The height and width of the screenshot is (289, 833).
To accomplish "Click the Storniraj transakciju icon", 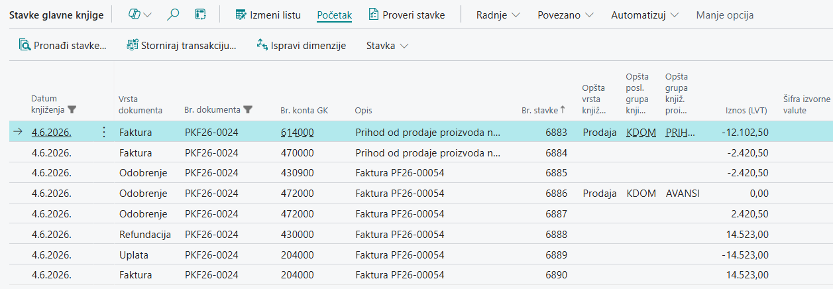I will pyautogui.click(x=133, y=46).
